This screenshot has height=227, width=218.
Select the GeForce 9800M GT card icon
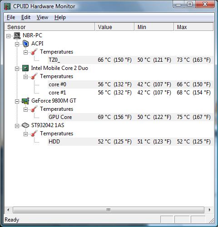(x=25, y=101)
